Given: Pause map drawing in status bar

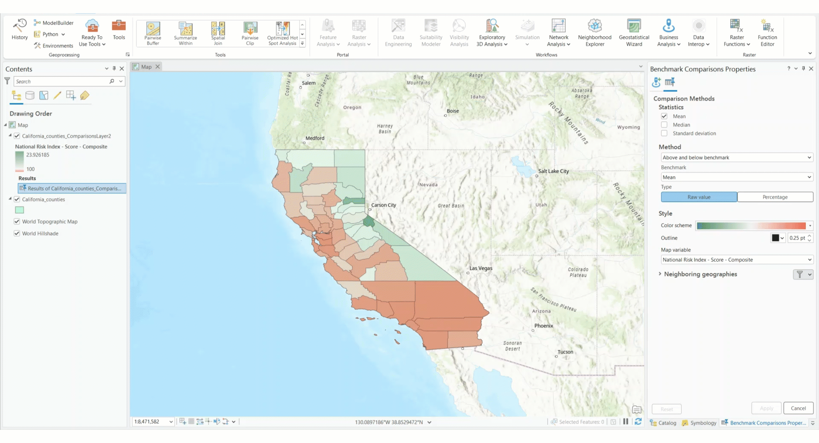Looking at the screenshot, I should tap(626, 422).
